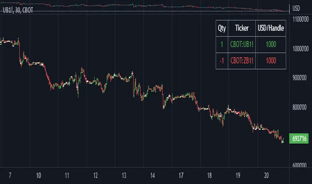Open the USD currency selector on price axis
312x184 pixels.
click(296, 8)
